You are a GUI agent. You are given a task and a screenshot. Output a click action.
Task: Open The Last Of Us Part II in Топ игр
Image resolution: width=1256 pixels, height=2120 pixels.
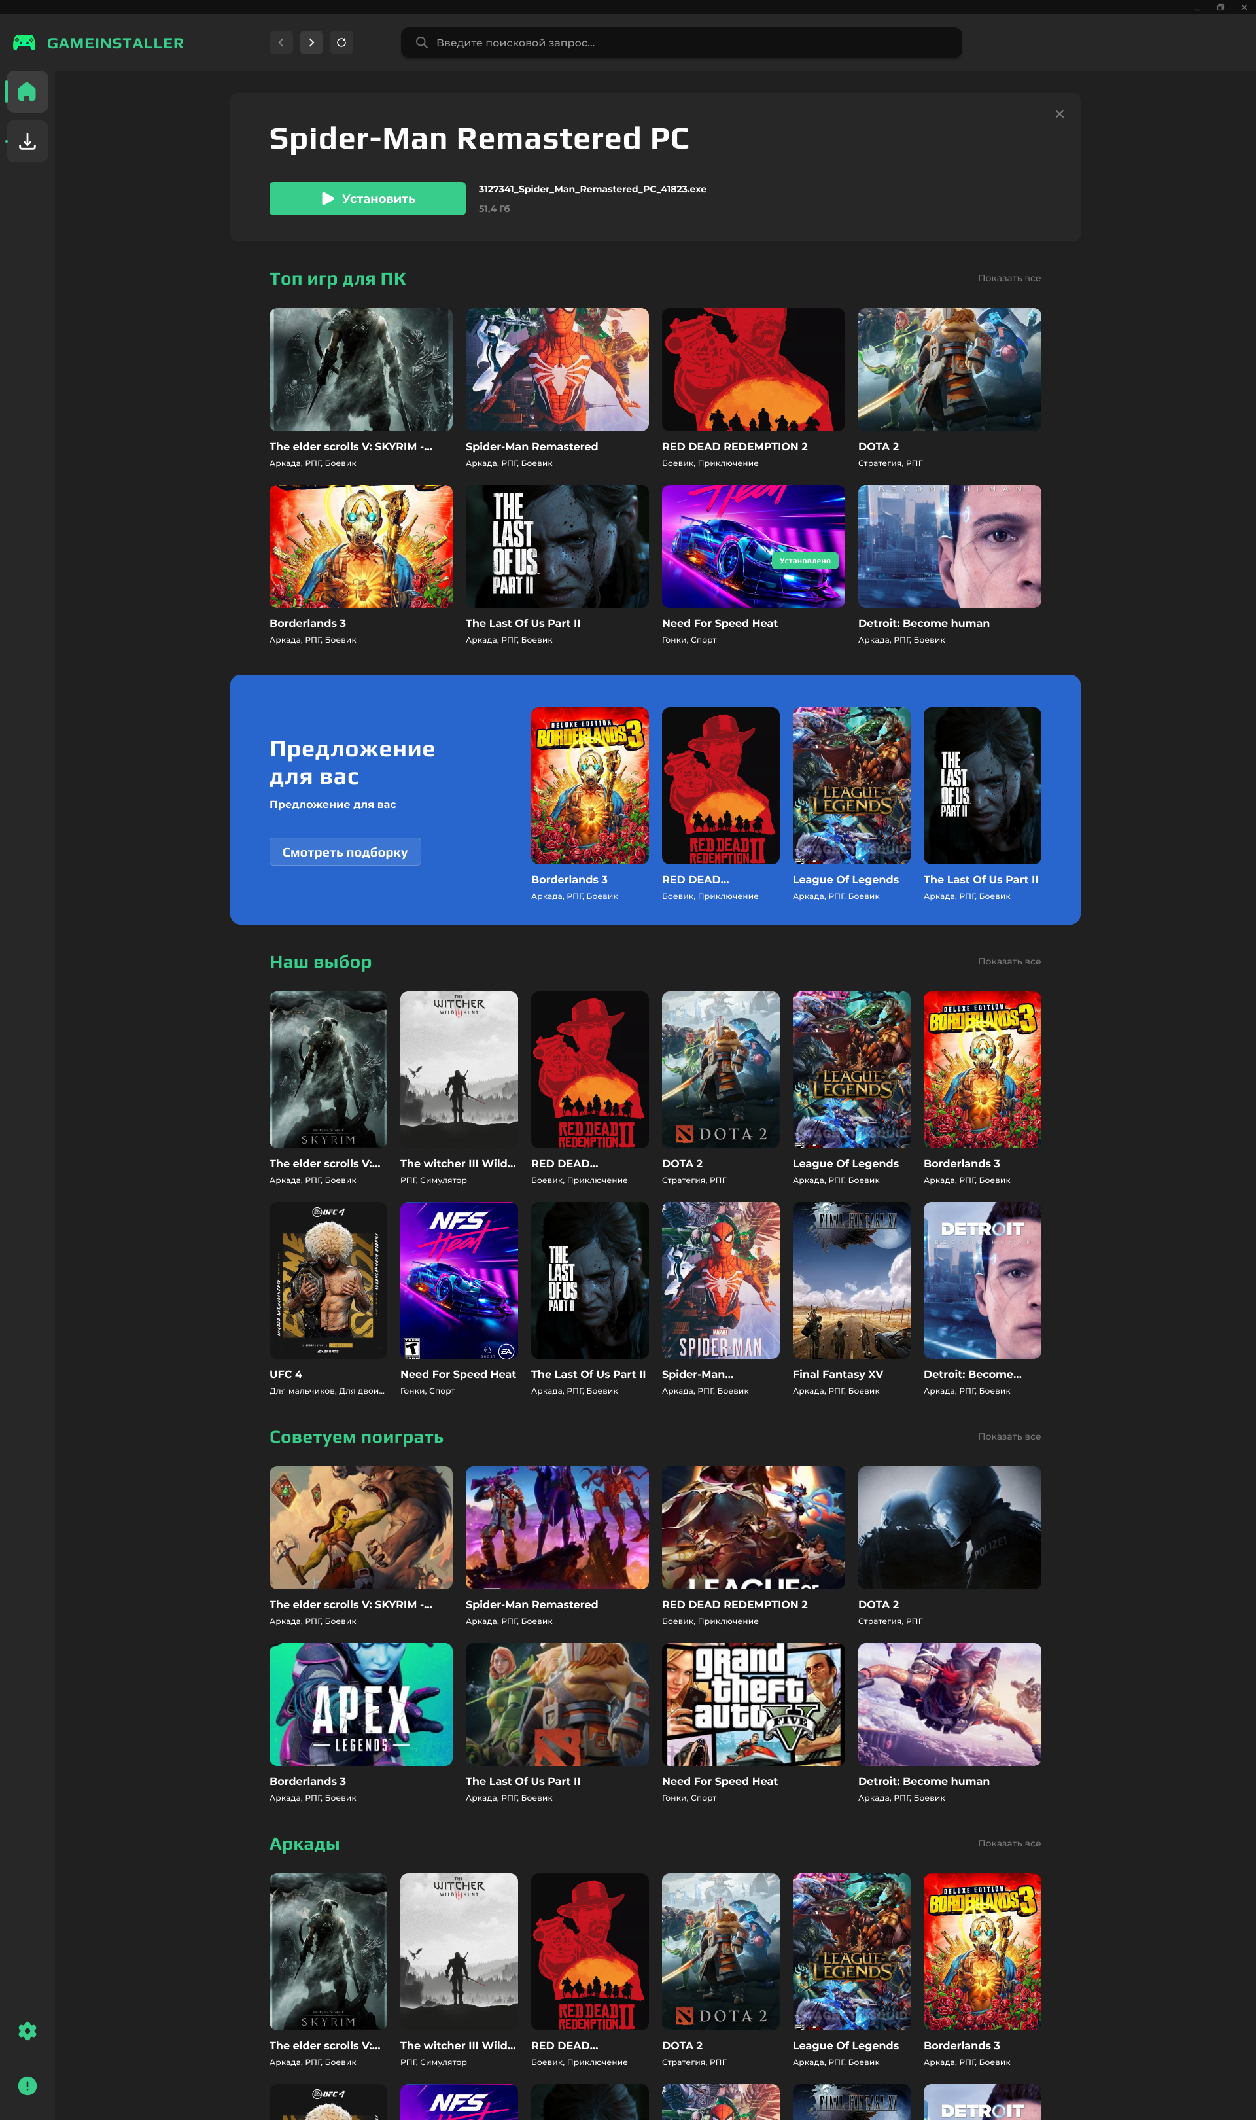pyautogui.click(x=557, y=546)
